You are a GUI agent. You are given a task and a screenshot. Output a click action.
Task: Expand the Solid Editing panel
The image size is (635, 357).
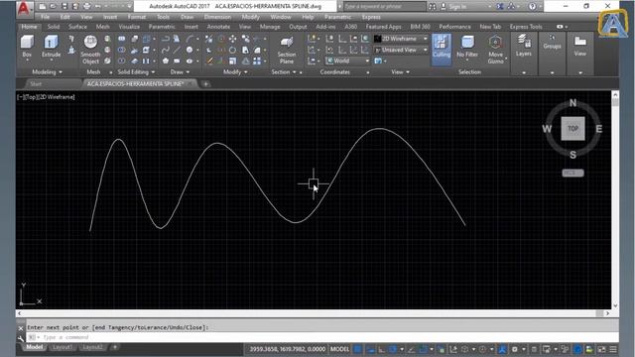pos(136,72)
